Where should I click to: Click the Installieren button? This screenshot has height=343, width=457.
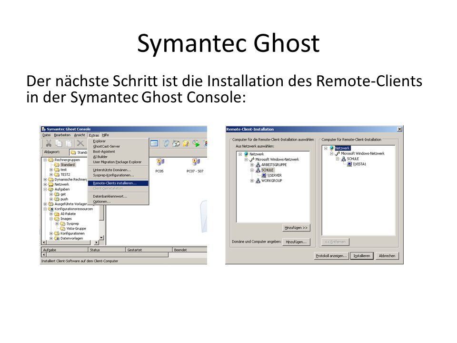(362, 256)
